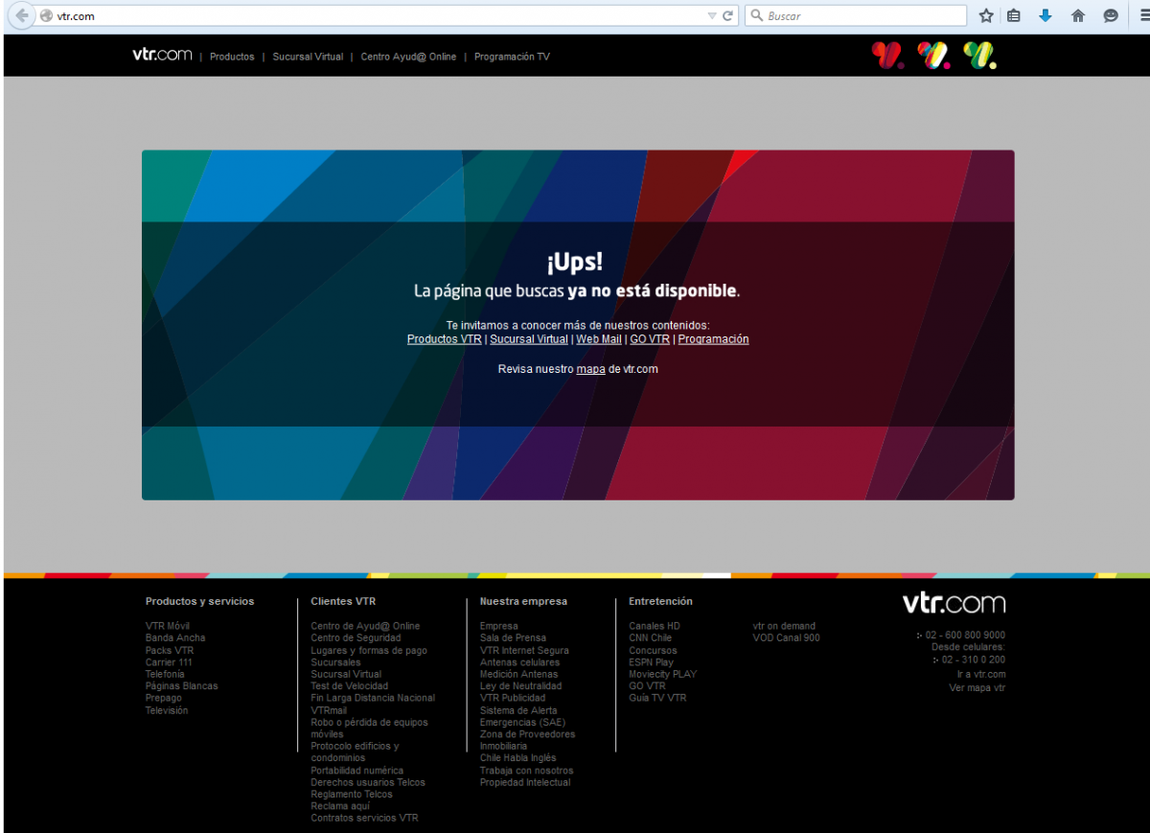Click Televisión footer link
This screenshot has width=1150, height=833.
[x=167, y=710]
